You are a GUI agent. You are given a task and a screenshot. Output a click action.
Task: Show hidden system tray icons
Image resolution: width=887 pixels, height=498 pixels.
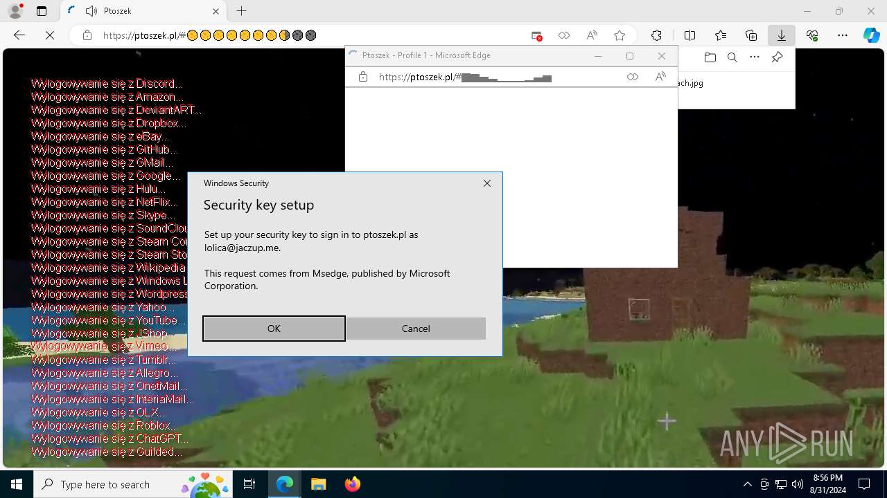747,484
